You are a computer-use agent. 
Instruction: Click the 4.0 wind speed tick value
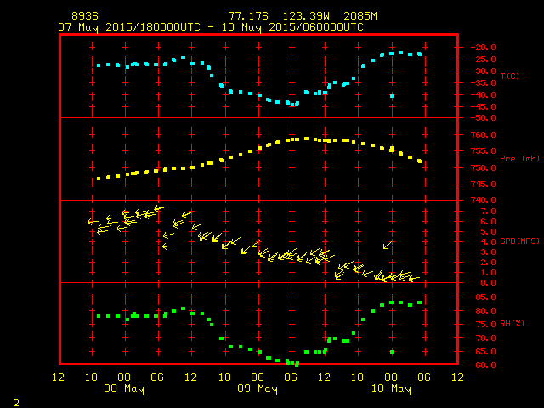(x=488, y=242)
